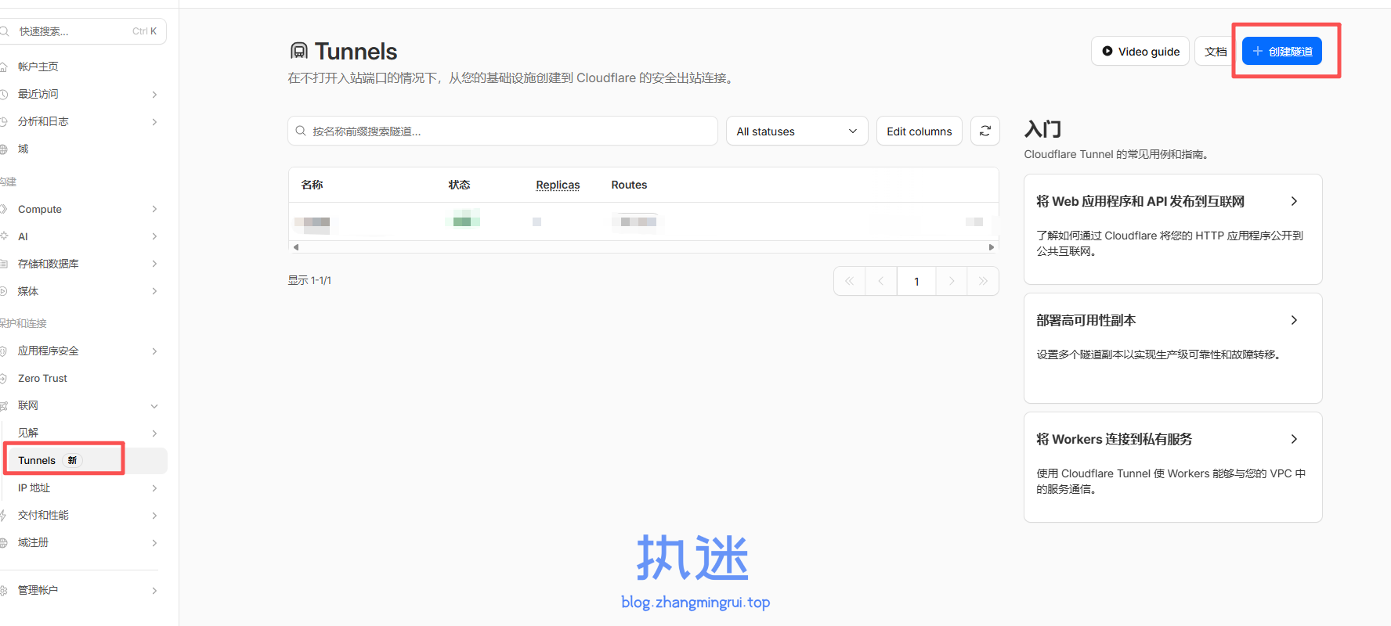Collapse the 联网 section with its down chevron

point(154,406)
